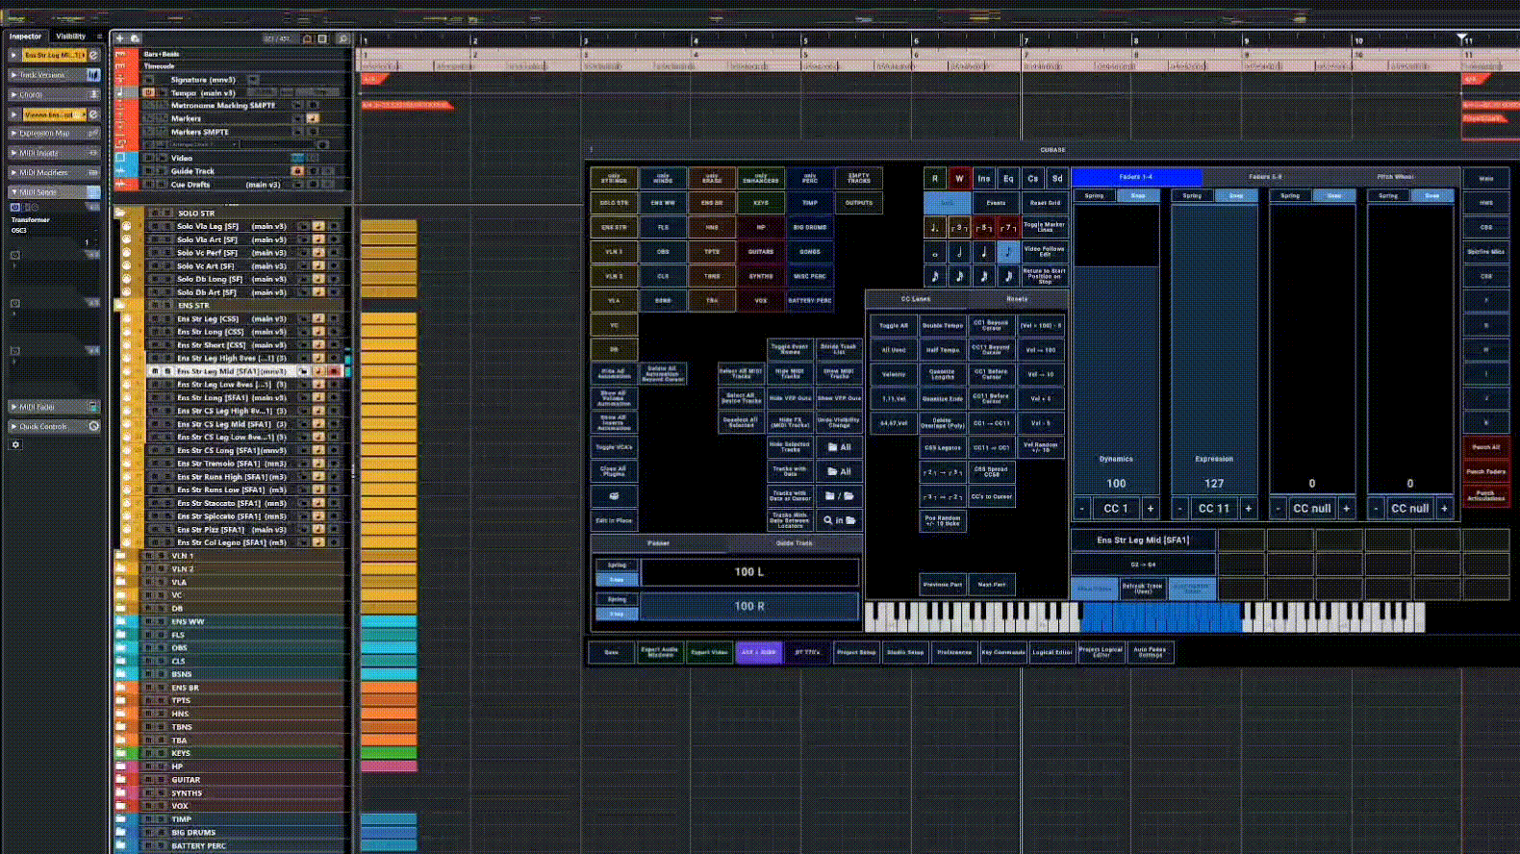Toggle the red W write automation button
1520x854 pixels.
959,178
